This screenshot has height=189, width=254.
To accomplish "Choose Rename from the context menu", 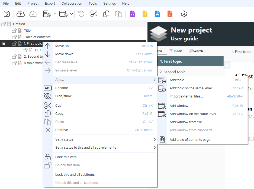I will coord(104,88).
